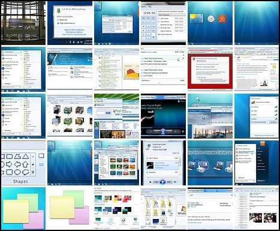Click the playlist scrollbar in the media player
280x231 pixels.
(180, 163)
